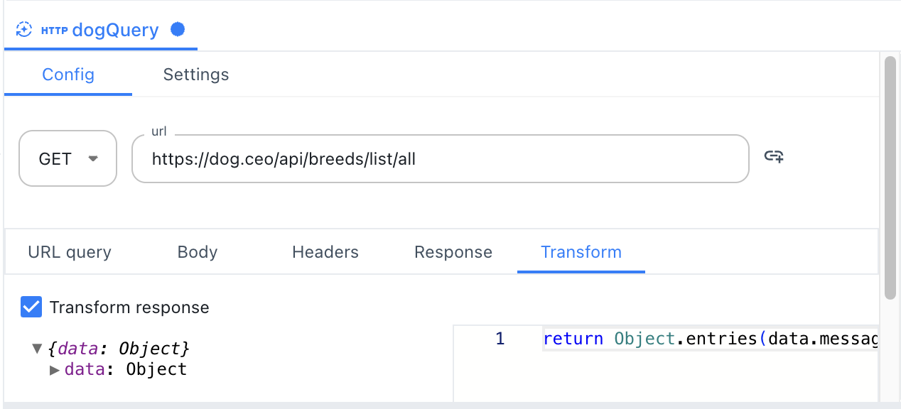This screenshot has width=901, height=409.
Task: Select the Transform tab
Action: click(581, 252)
